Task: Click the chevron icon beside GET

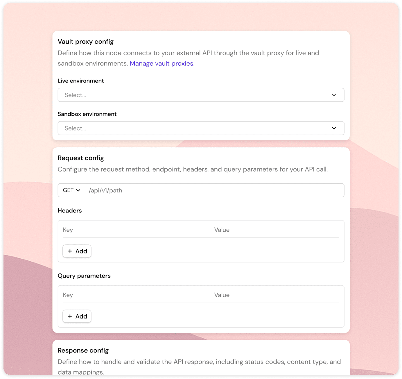Action: (78, 190)
